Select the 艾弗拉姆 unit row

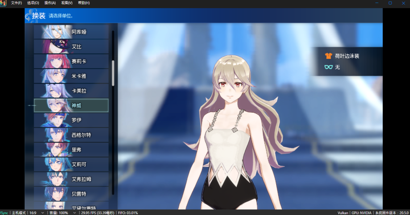[71, 179]
